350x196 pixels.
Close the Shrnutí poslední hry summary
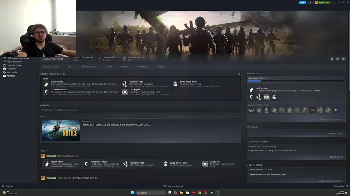click(238, 74)
